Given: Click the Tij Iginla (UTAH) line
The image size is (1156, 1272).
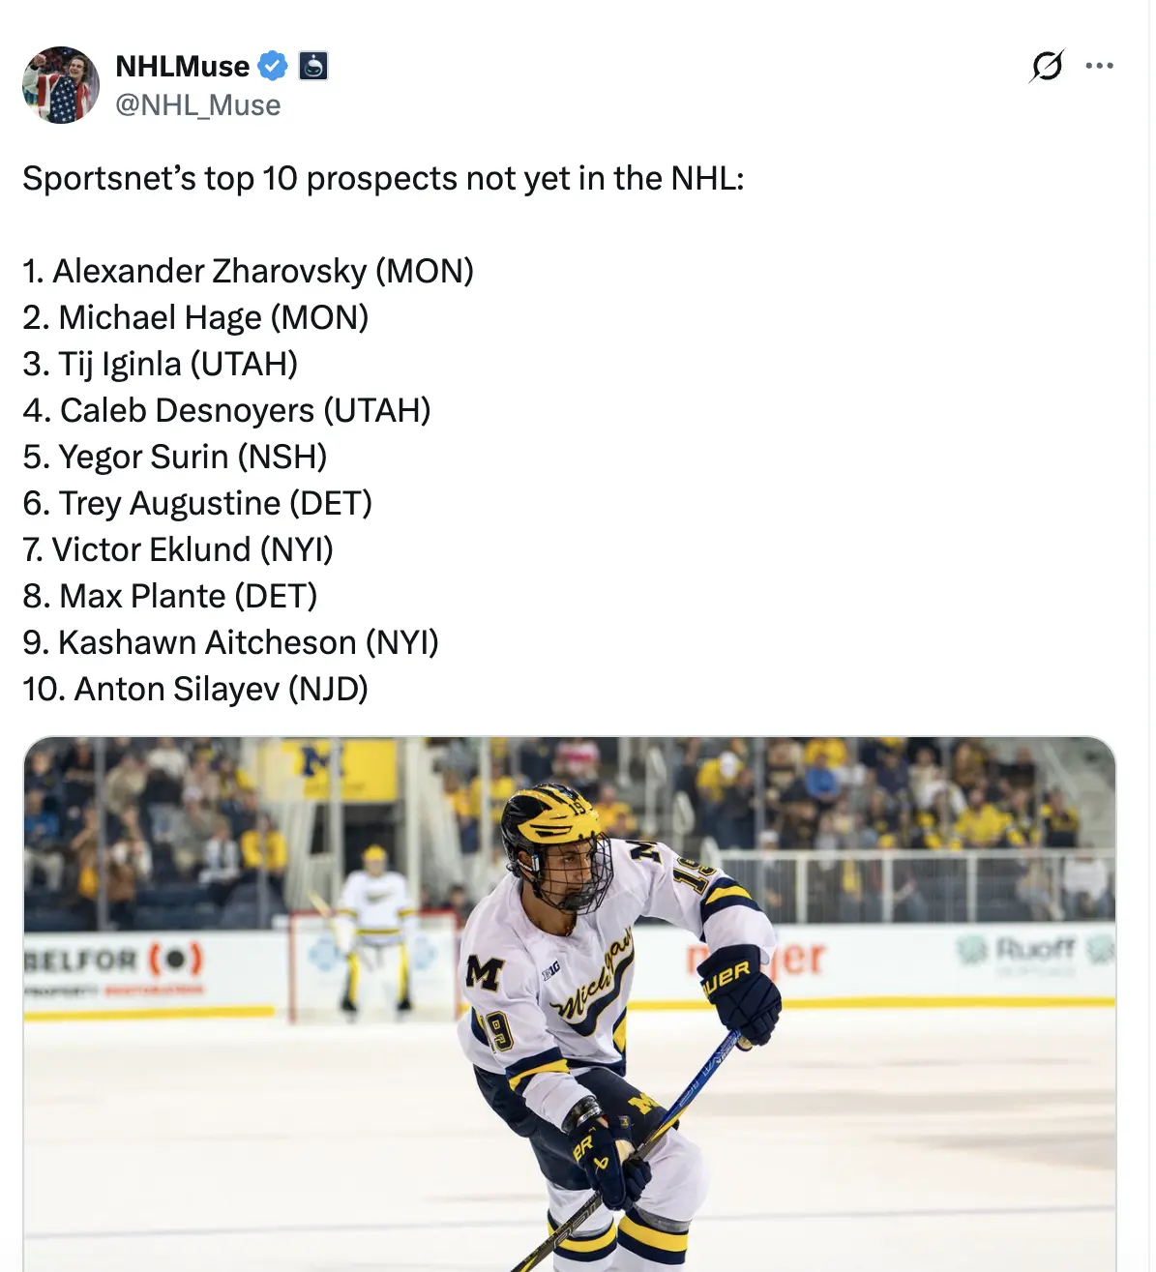Looking at the screenshot, I should (x=161, y=365).
